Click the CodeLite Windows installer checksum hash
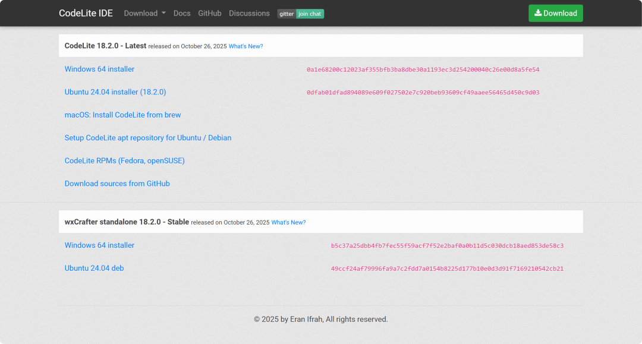The image size is (642, 344). click(x=423, y=70)
